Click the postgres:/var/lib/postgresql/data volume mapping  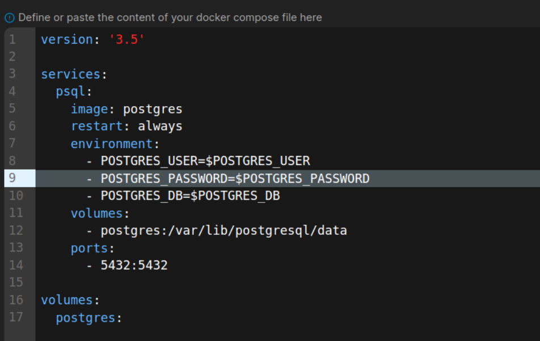(223, 230)
